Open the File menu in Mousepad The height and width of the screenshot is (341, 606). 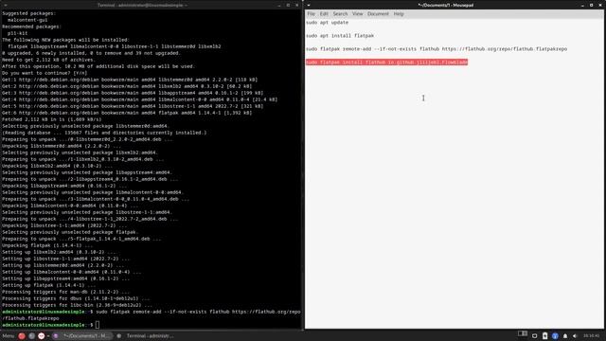(x=312, y=14)
